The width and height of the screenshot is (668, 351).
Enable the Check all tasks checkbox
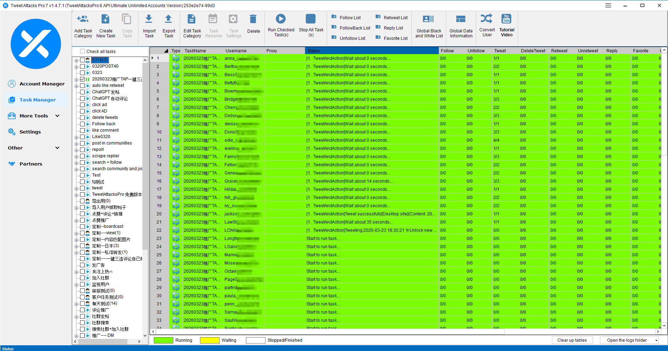83,51
